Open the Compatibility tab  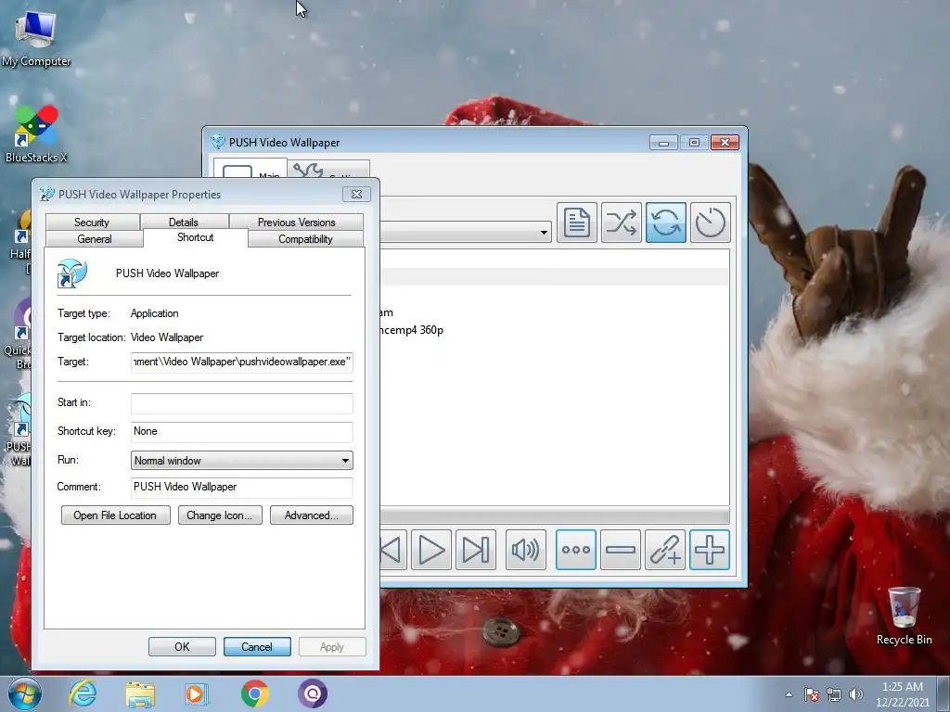[305, 238]
